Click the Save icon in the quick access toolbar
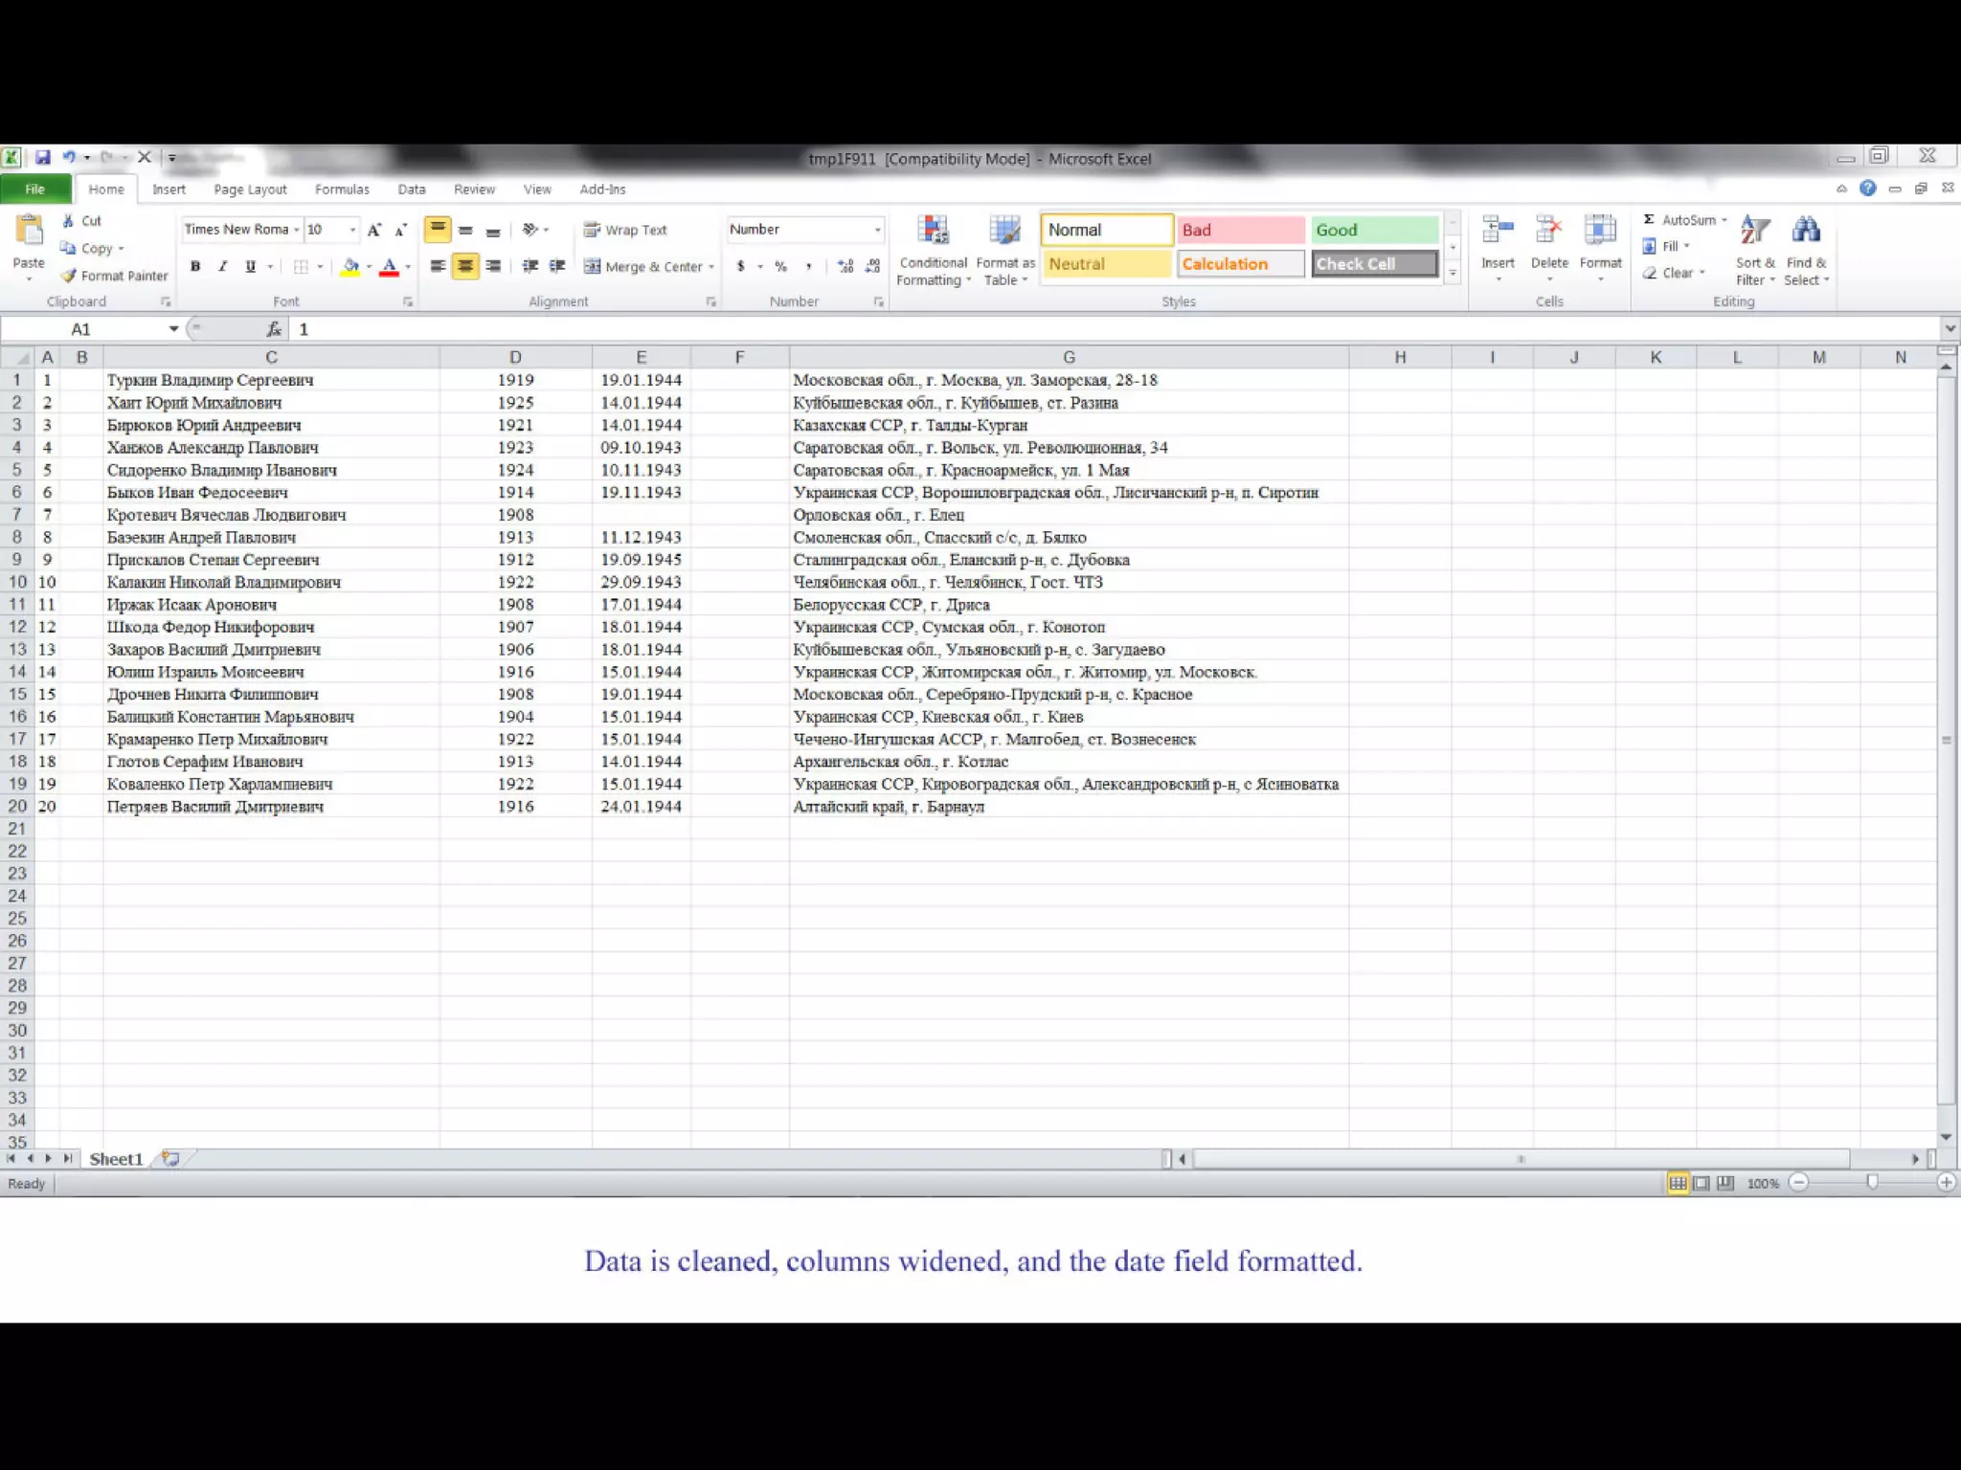Image resolution: width=1961 pixels, height=1470 pixels. (43, 157)
